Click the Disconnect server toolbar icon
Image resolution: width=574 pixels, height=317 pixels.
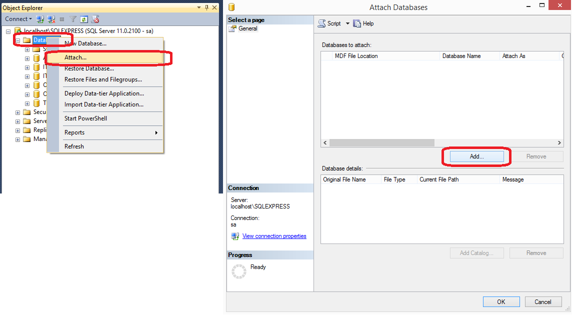[51, 19]
